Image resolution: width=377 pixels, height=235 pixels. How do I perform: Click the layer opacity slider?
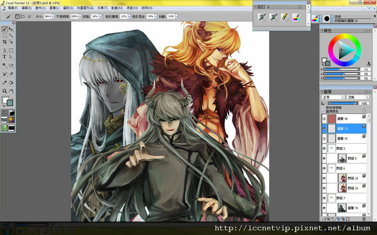(343, 103)
